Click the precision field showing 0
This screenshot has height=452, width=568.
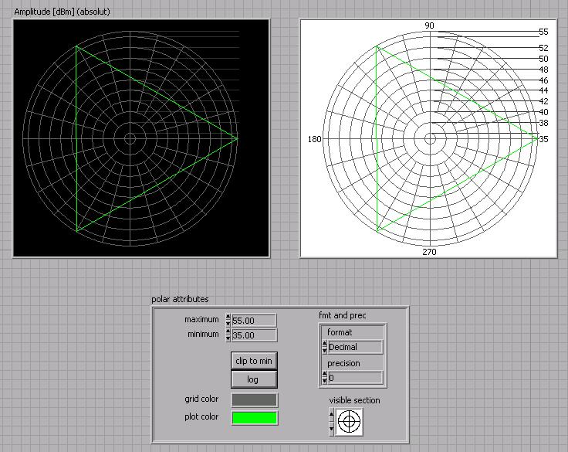(355, 378)
